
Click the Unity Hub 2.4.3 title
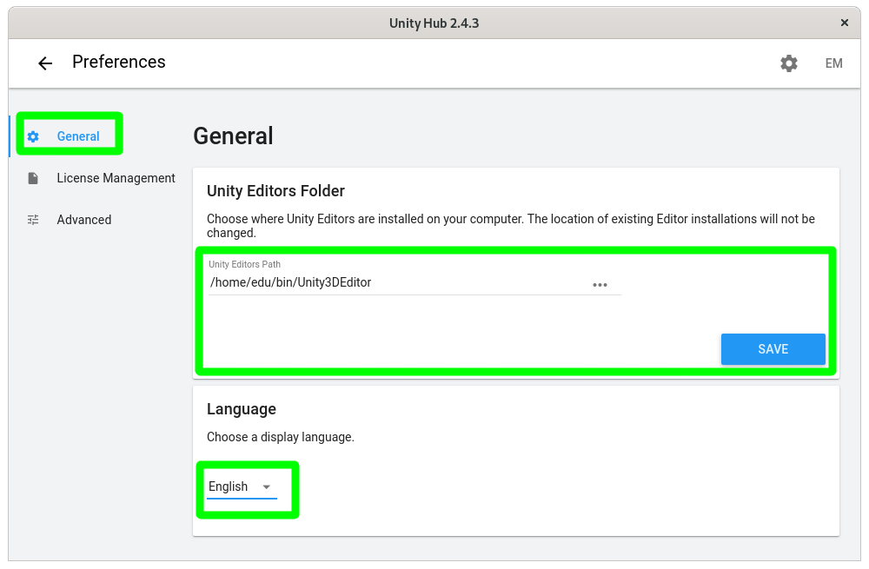click(x=434, y=23)
